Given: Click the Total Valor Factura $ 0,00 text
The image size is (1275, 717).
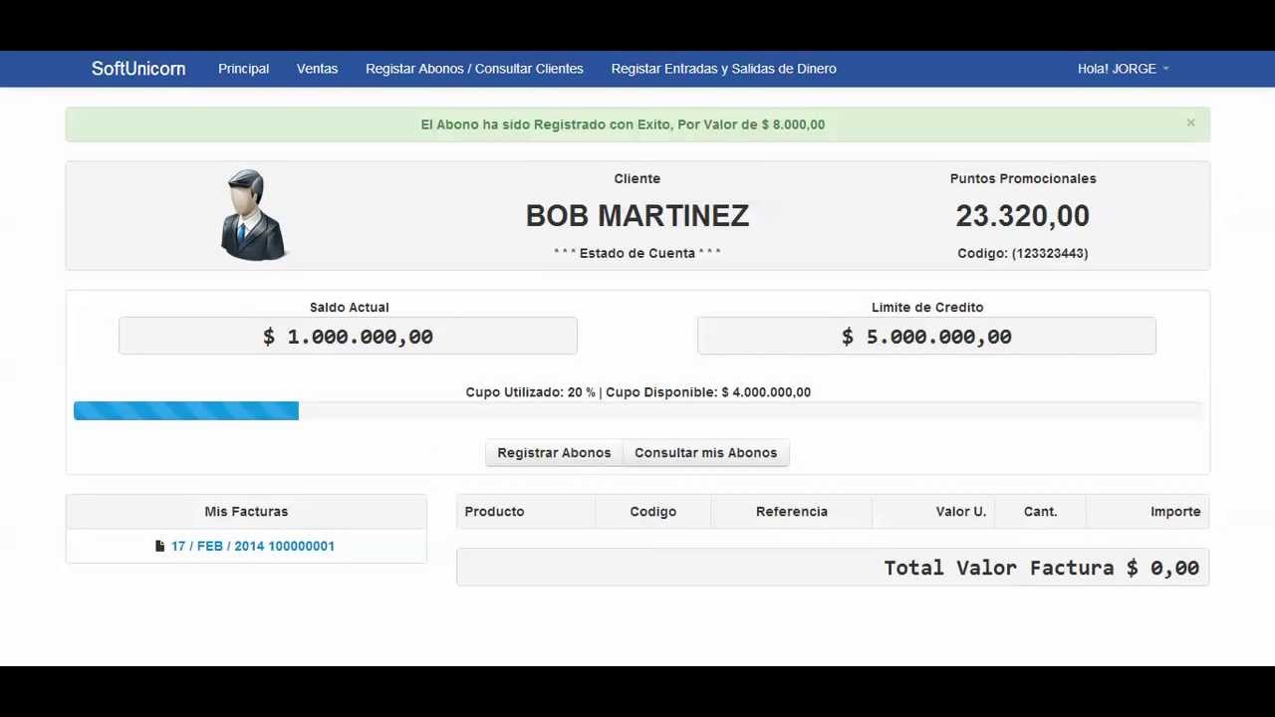Looking at the screenshot, I should [1041, 568].
